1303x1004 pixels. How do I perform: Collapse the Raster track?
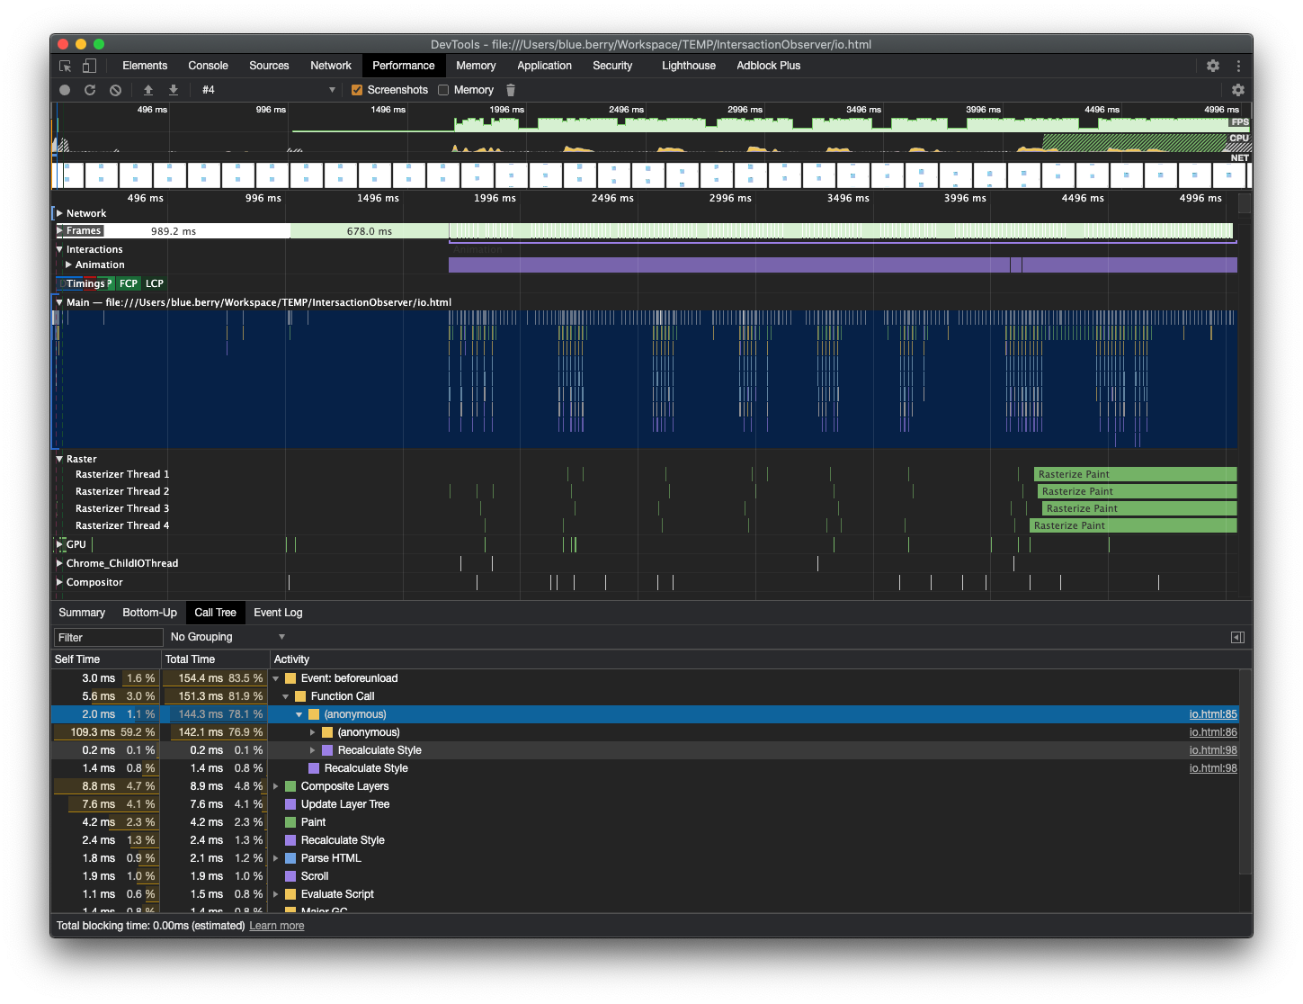coord(60,459)
